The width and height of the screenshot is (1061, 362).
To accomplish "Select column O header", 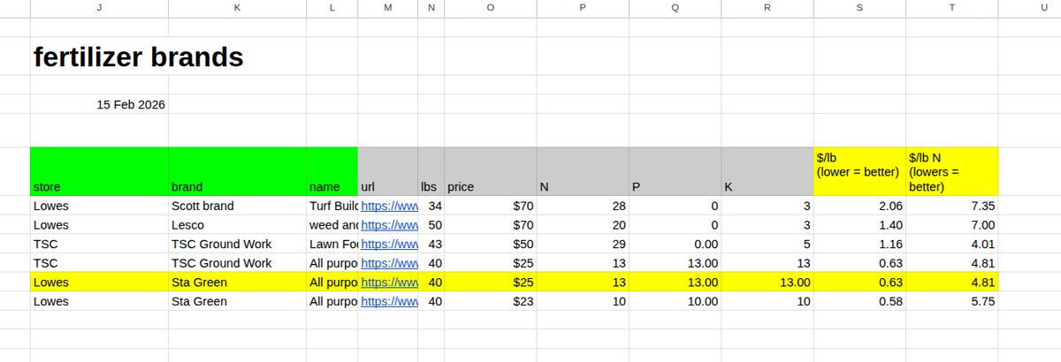I will point(491,7).
